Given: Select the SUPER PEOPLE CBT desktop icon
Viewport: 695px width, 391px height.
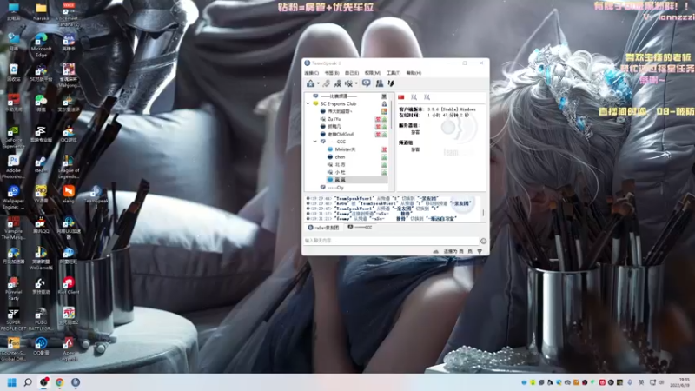Looking at the screenshot, I should coord(13,319).
